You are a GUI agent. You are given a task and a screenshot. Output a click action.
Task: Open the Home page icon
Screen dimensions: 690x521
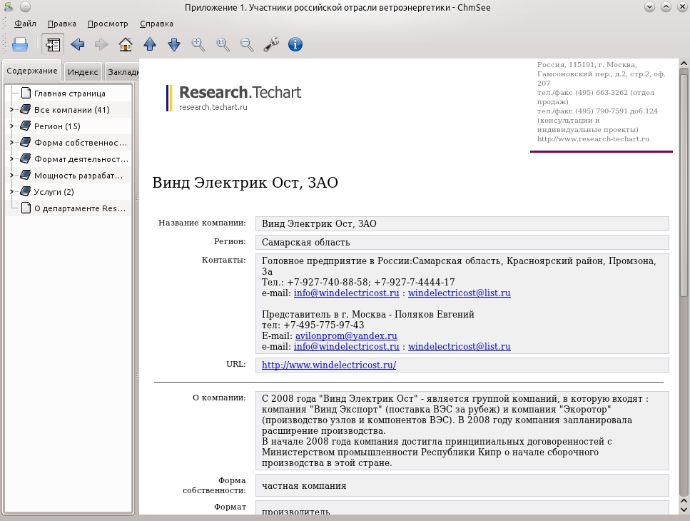pyautogui.click(x=126, y=44)
